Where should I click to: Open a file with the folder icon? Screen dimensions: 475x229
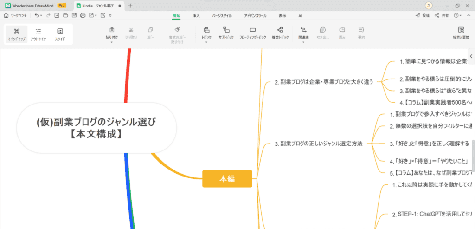click(65, 15)
